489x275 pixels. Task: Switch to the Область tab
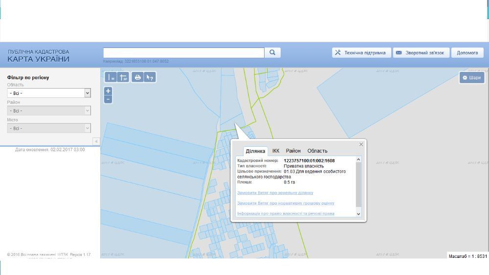pos(317,151)
